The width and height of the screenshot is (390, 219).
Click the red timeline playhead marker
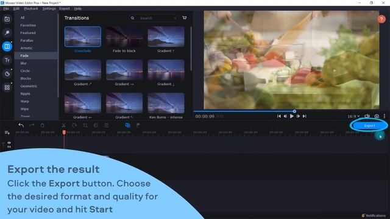pyautogui.click(x=64, y=133)
